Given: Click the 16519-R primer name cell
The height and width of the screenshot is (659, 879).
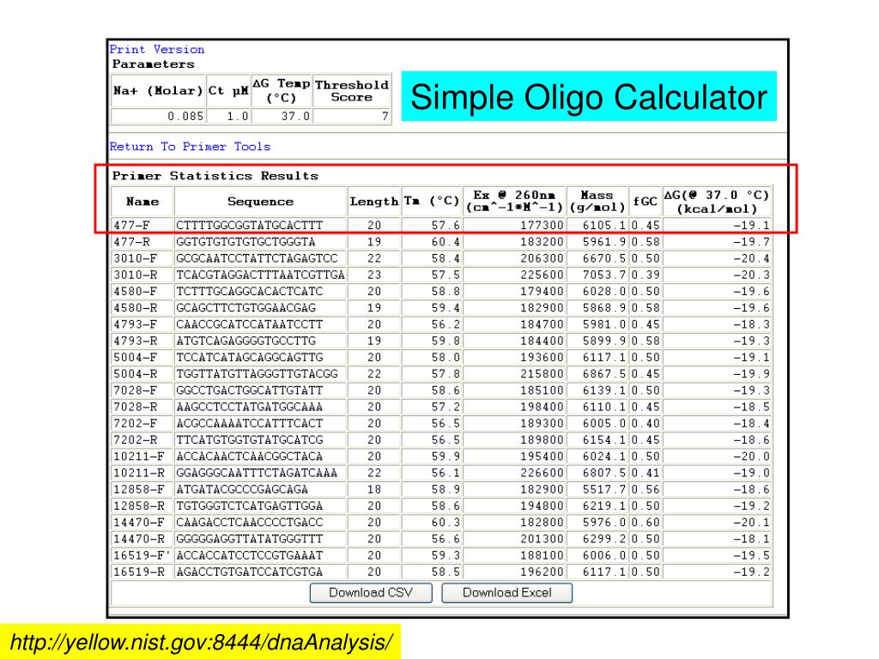Looking at the screenshot, I should [x=142, y=572].
